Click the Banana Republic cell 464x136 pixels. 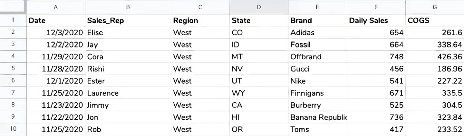[x=317, y=117]
